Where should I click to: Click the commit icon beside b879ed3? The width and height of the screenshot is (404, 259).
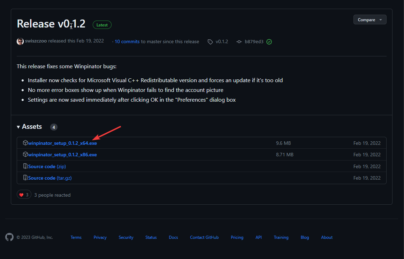(239, 42)
